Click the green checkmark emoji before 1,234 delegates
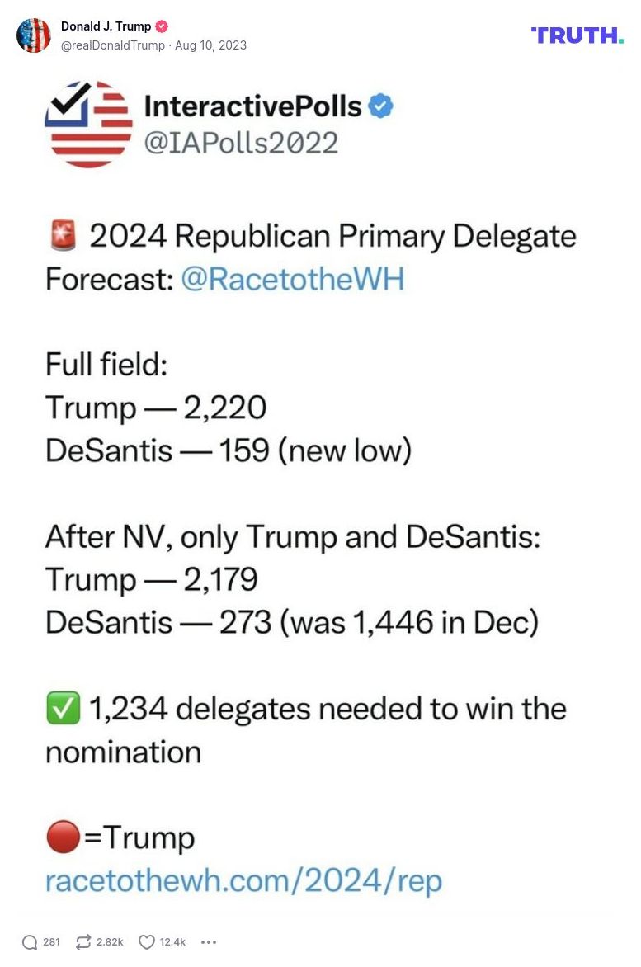The width and height of the screenshot is (641, 967). [62, 707]
